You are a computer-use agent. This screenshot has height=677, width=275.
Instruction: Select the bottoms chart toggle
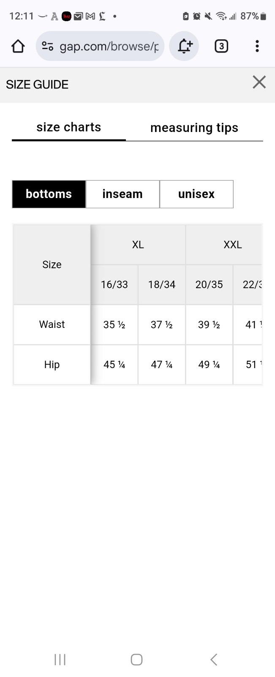(49, 194)
